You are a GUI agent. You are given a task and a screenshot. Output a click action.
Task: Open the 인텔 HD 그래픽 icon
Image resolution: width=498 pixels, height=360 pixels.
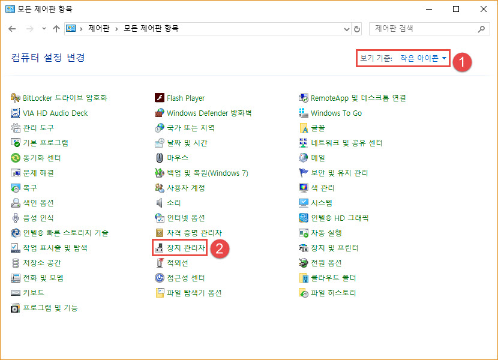pyautogui.click(x=304, y=218)
